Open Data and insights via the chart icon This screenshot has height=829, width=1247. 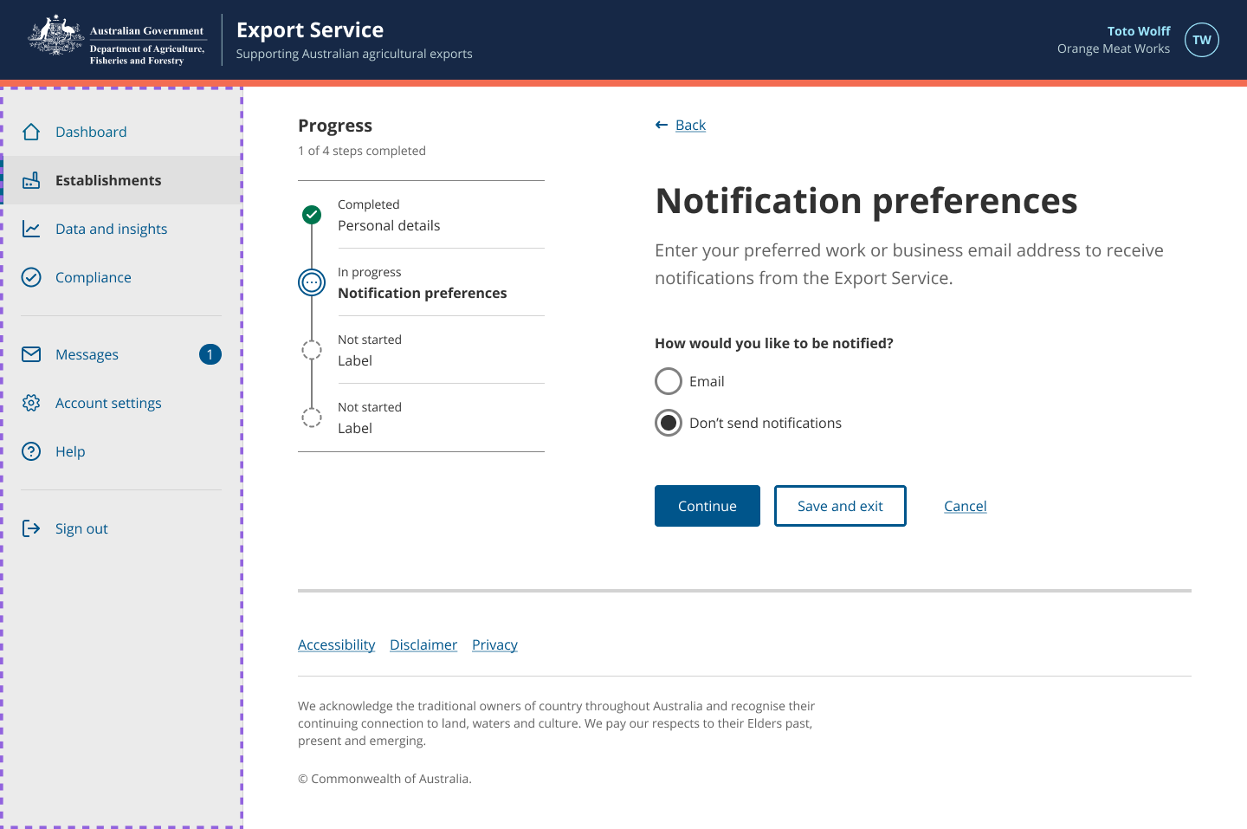(31, 229)
